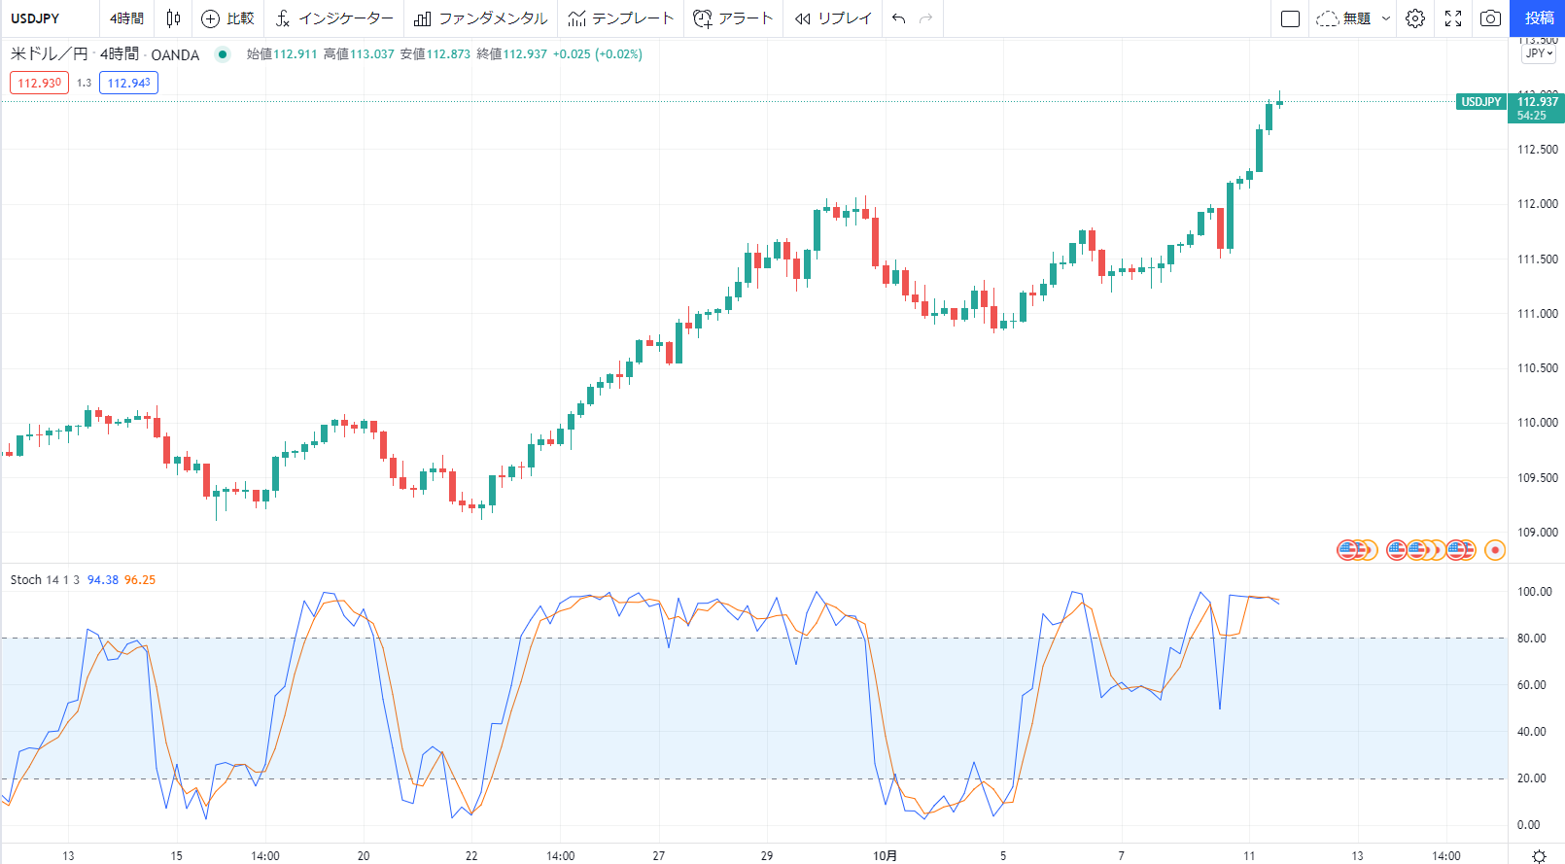This screenshot has height=864, width=1565.
Task: Open the テンプレート indicator templates menu
Action: [621, 18]
